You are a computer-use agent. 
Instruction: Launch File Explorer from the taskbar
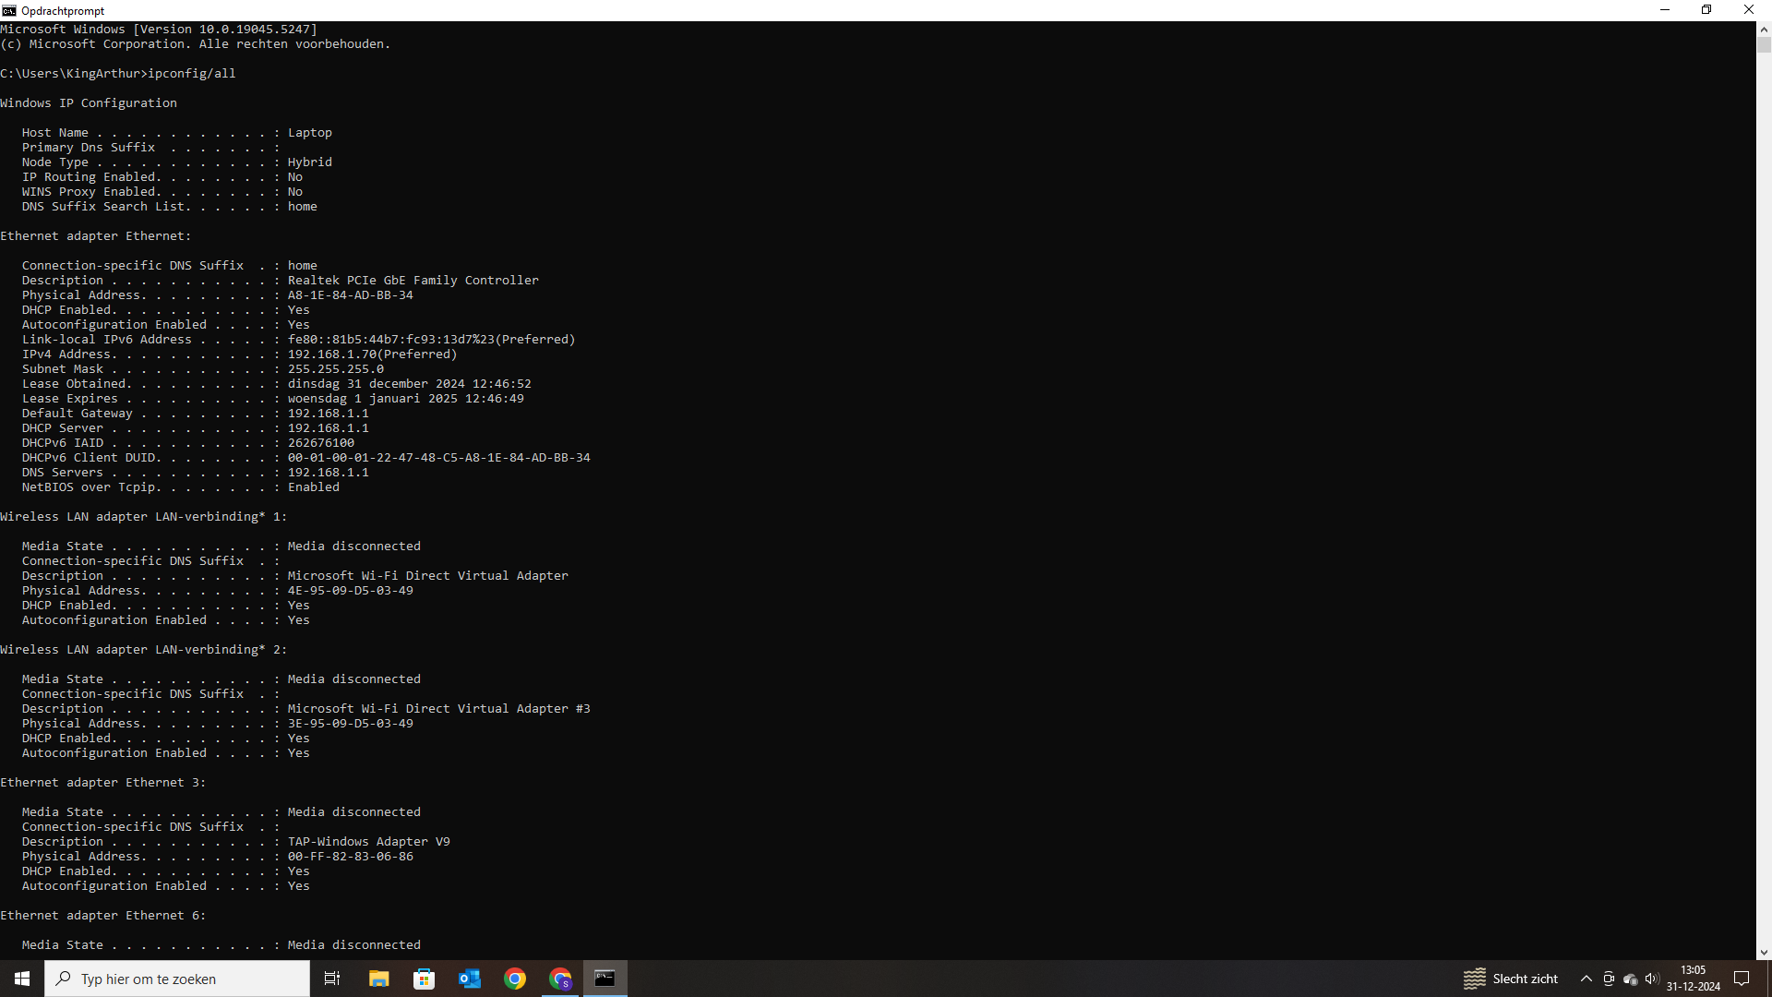point(378,979)
